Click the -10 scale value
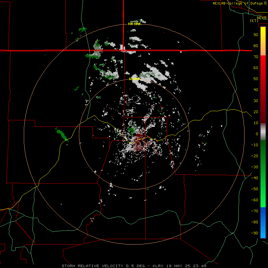The width and height of the screenshot is (268, 268). click(x=255, y=145)
